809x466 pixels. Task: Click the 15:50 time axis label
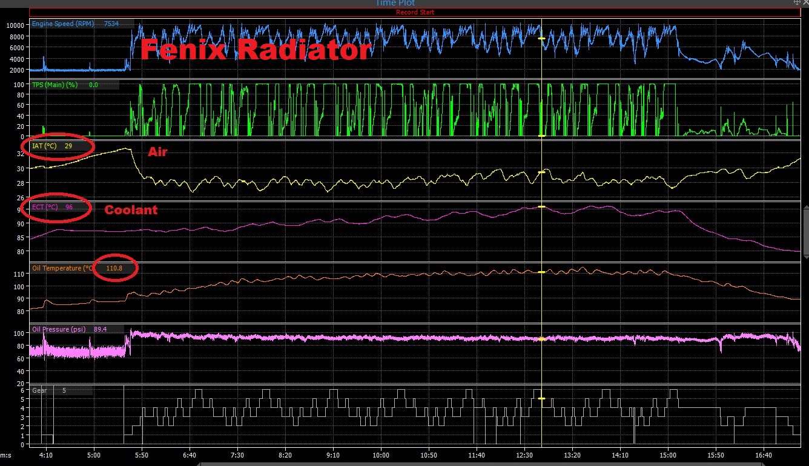716,455
